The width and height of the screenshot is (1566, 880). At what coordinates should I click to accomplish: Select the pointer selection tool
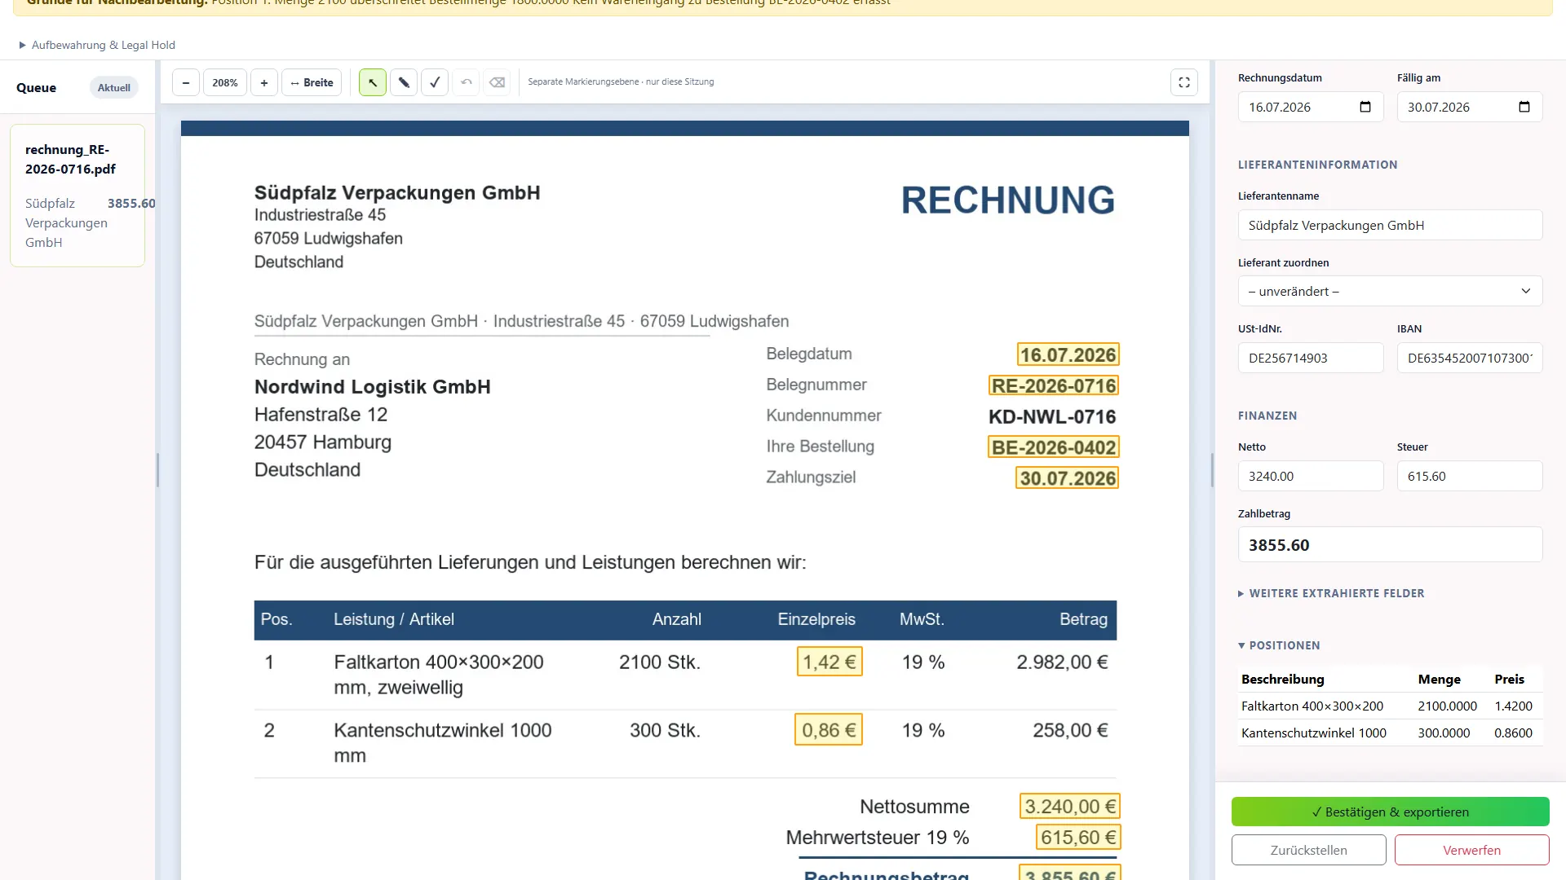pos(373,82)
